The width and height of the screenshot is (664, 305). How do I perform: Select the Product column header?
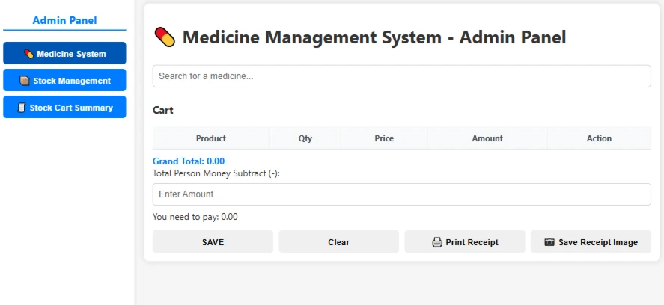211,138
